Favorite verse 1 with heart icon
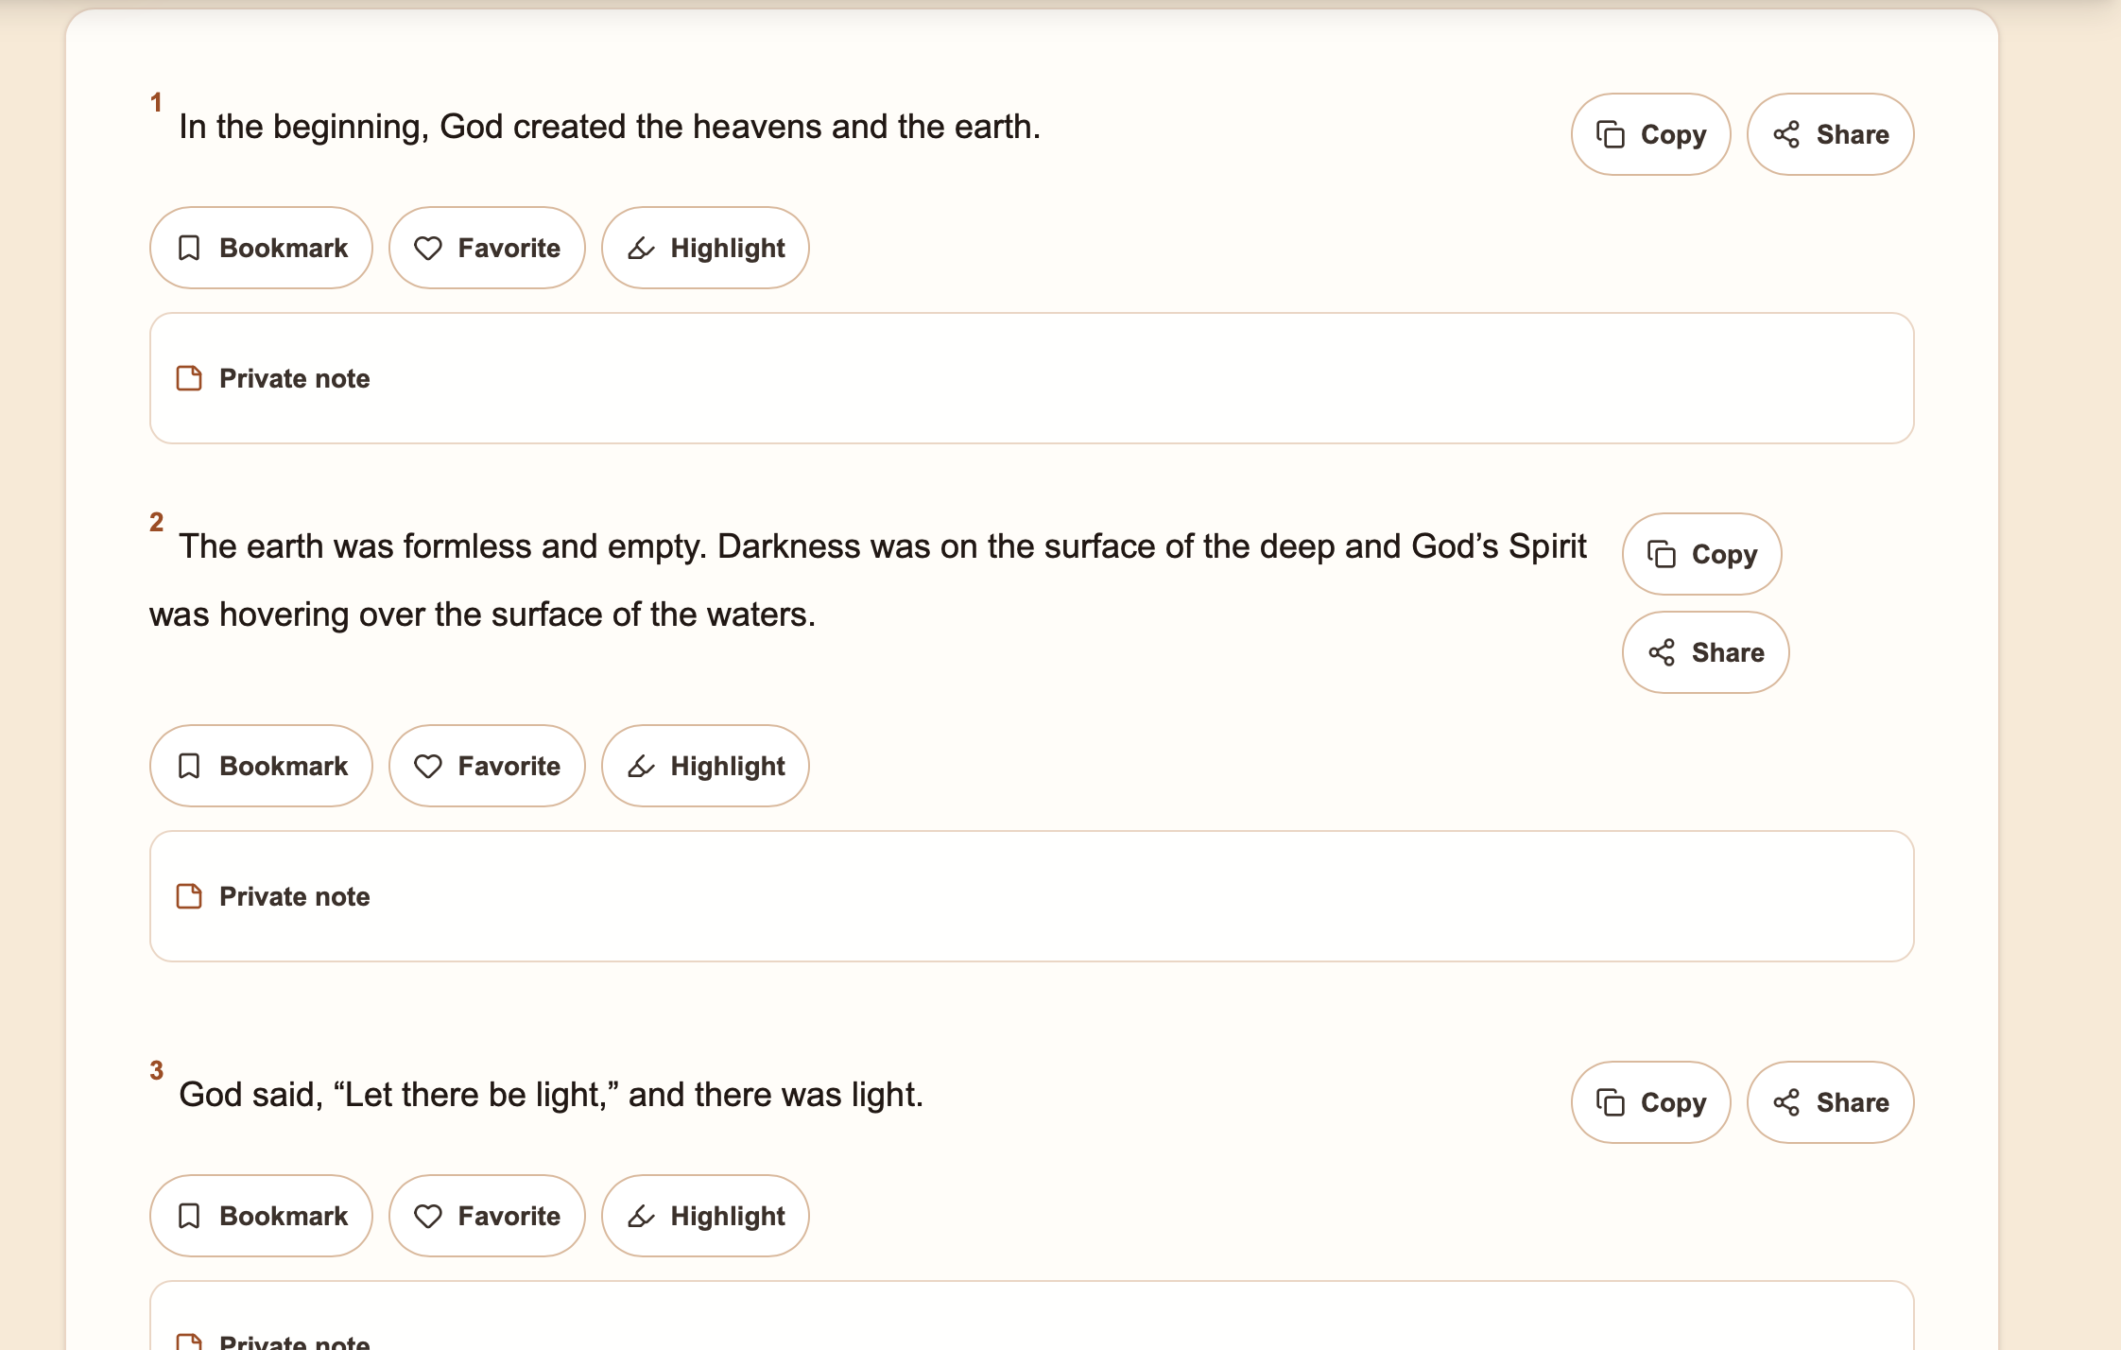 coord(487,248)
